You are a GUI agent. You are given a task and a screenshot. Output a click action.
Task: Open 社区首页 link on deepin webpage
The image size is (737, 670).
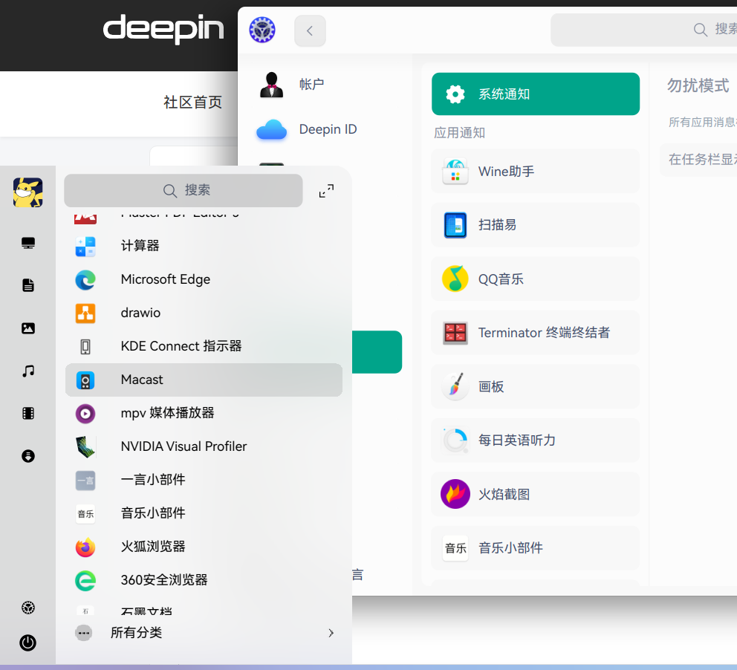(192, 102)
